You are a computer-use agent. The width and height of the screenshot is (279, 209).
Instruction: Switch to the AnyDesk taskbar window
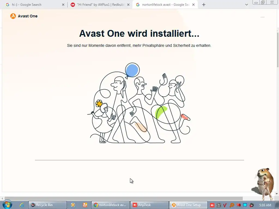click(149, 205)
